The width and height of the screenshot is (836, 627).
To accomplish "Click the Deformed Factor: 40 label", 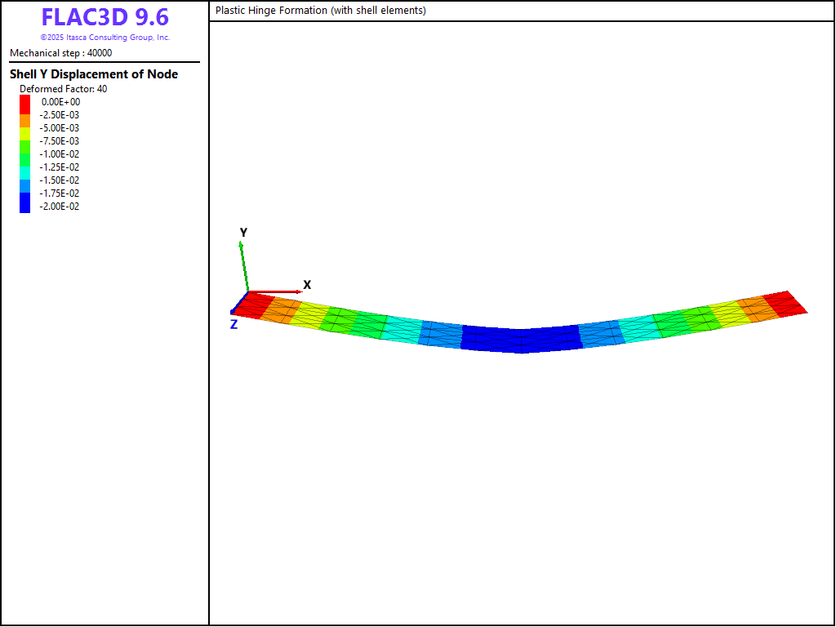I will click(x=63, y=89).
